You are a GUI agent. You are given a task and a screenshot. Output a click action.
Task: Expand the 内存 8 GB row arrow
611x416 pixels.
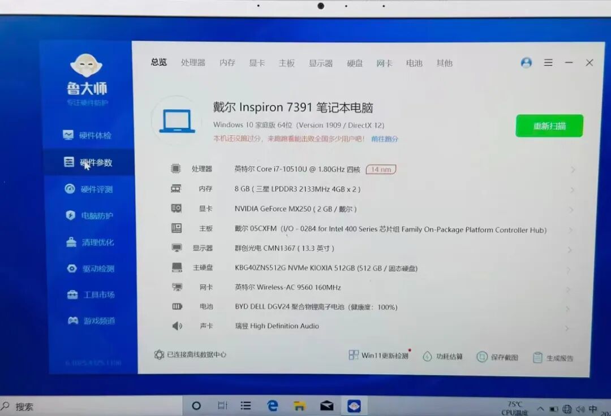click(x=572, y=190)
